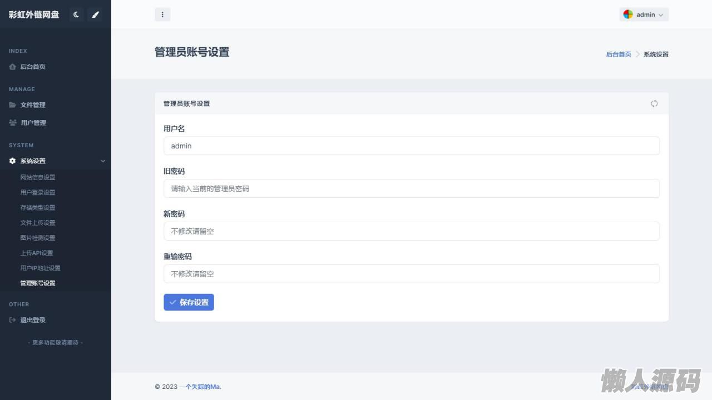Click the 管理员账号设置 page heading
The image size is (712, 400).
[x=192, y=52]
